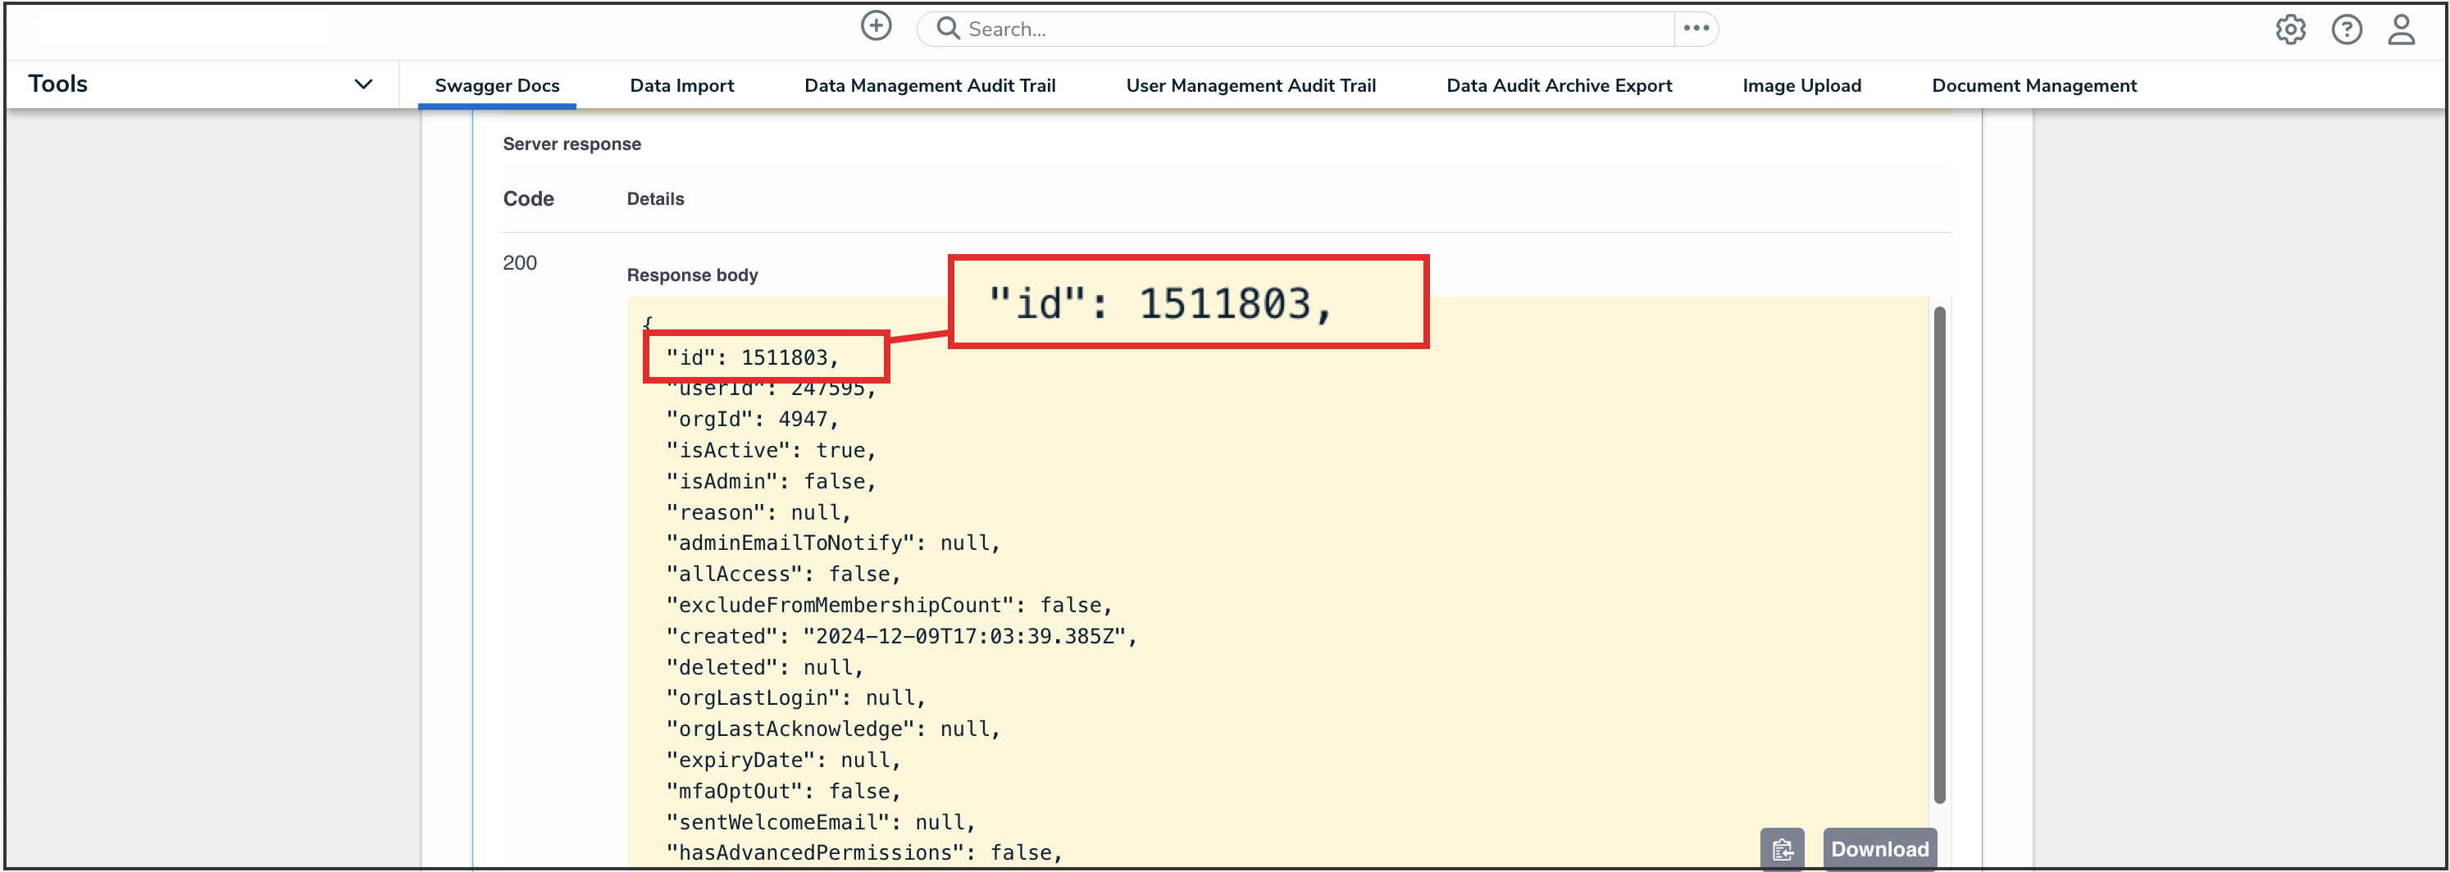Open the Data Audit Archive Export tab
The height and width of the screenshot is (872, 2450).
coord(1558,85)
